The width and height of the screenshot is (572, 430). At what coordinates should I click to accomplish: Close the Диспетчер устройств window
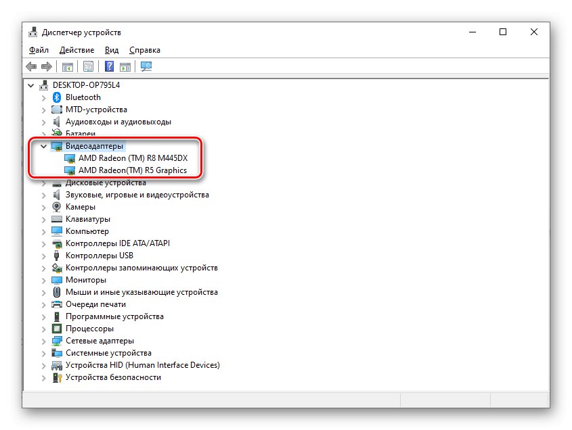pyautogui.click(x=533, y=32)
